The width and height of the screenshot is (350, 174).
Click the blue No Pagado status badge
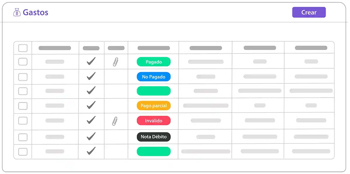click(154, 77)
